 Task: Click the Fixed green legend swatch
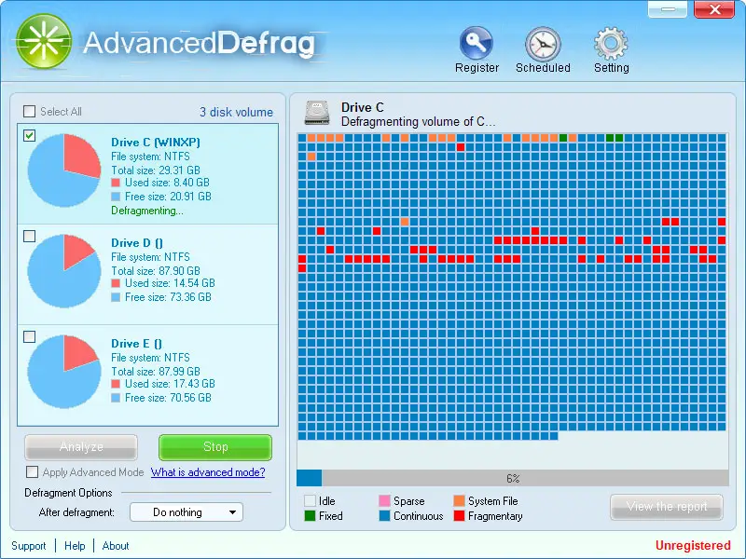pos(310,516)
